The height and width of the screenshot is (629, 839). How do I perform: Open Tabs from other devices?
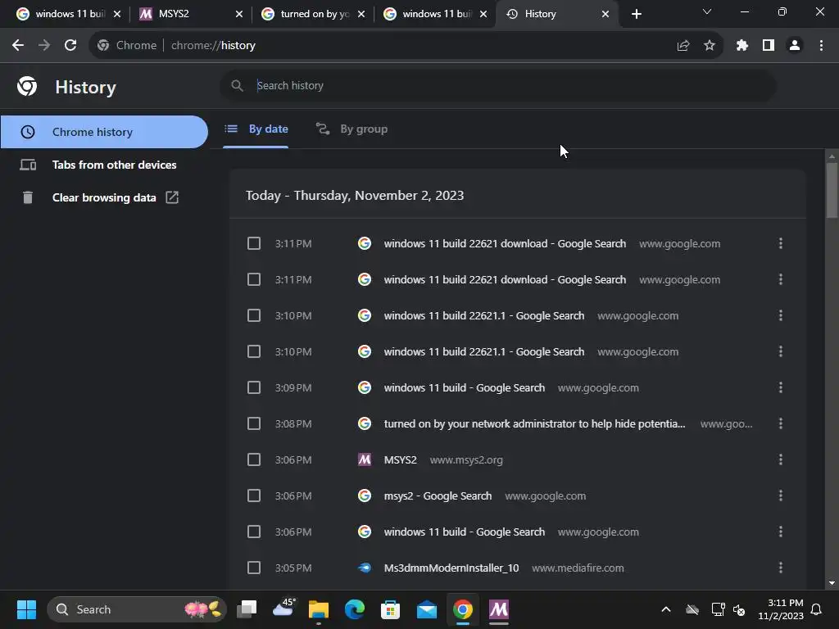pyautogui.click(x=104, y=165)
